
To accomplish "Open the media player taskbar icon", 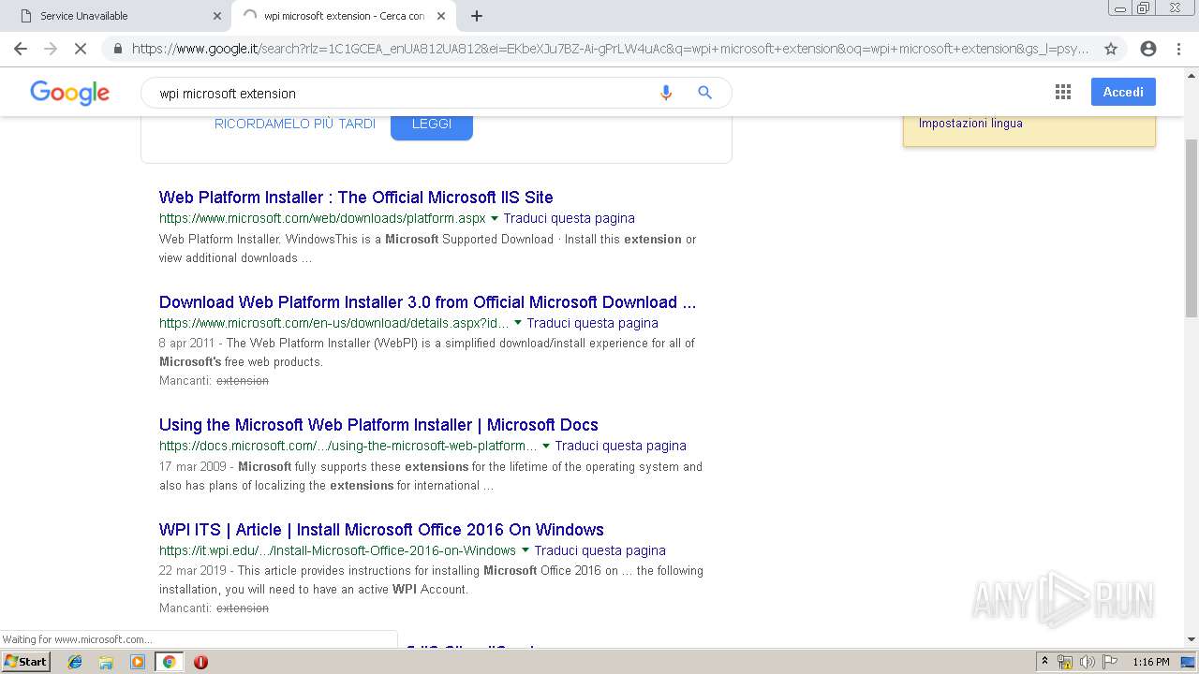I will 138,662.
